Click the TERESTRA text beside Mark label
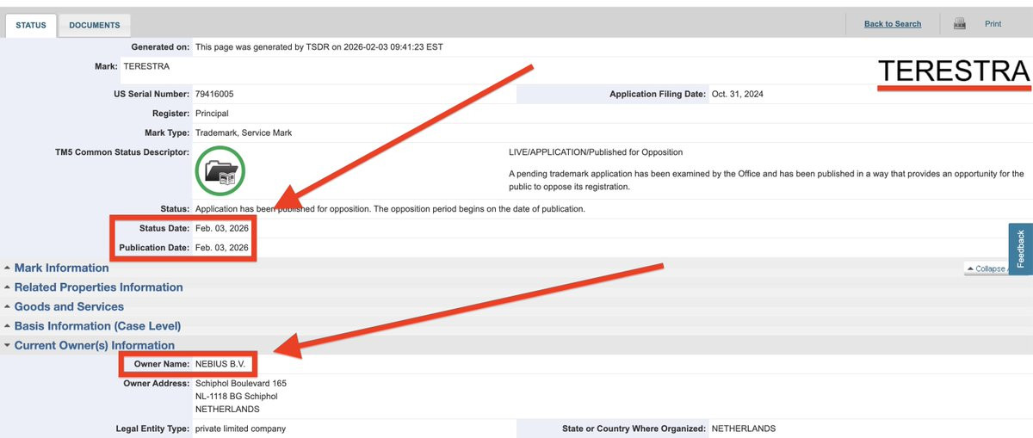 click(146, 66)
